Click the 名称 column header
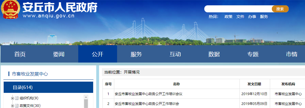This screenshot has width=305, height=108. point(177,84)
